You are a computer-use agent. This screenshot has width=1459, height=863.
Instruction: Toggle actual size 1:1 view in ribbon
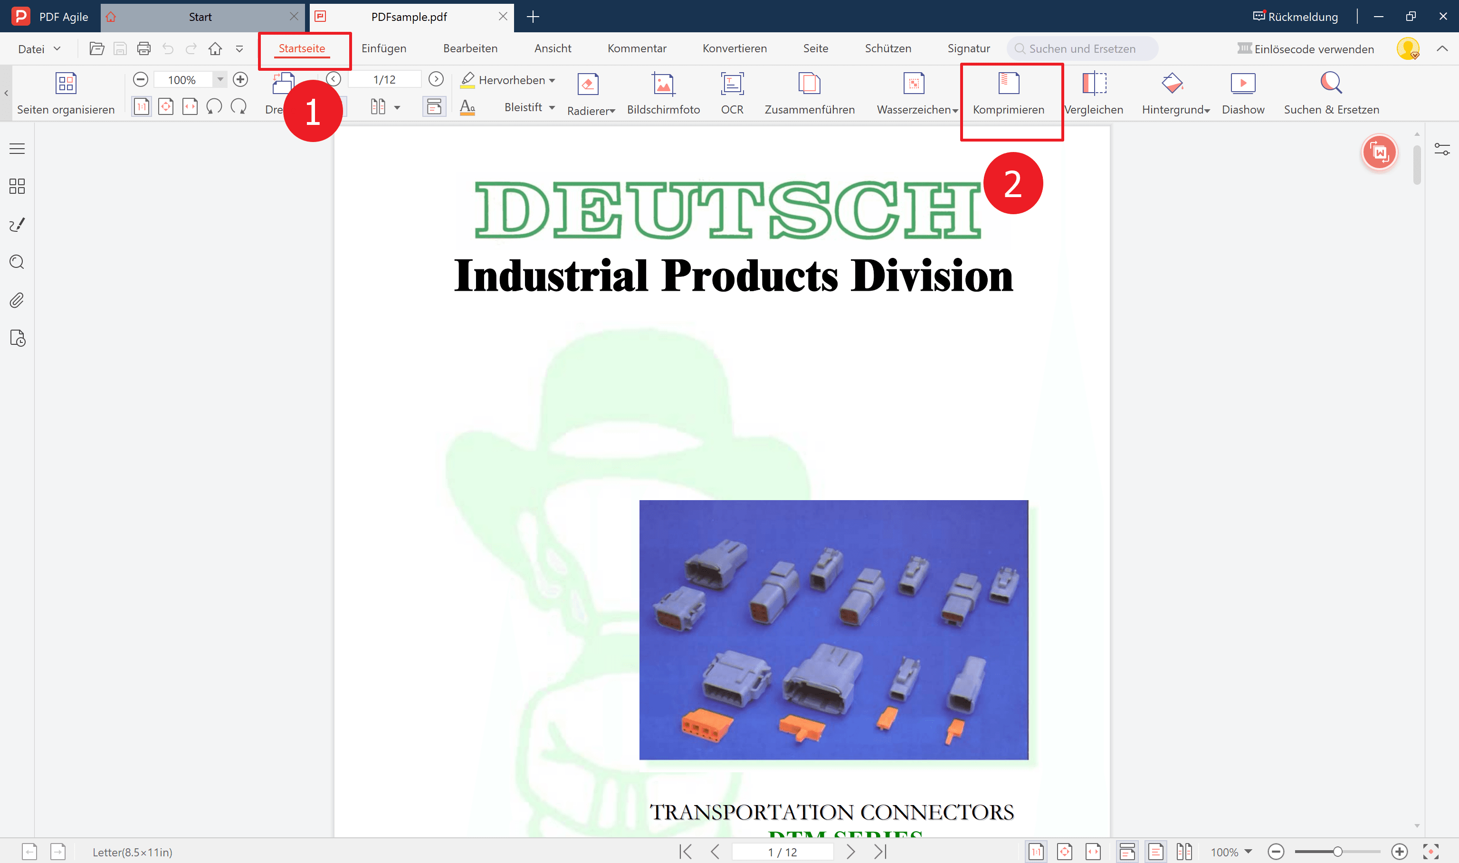pyautogui.click(x=141, y=106)
